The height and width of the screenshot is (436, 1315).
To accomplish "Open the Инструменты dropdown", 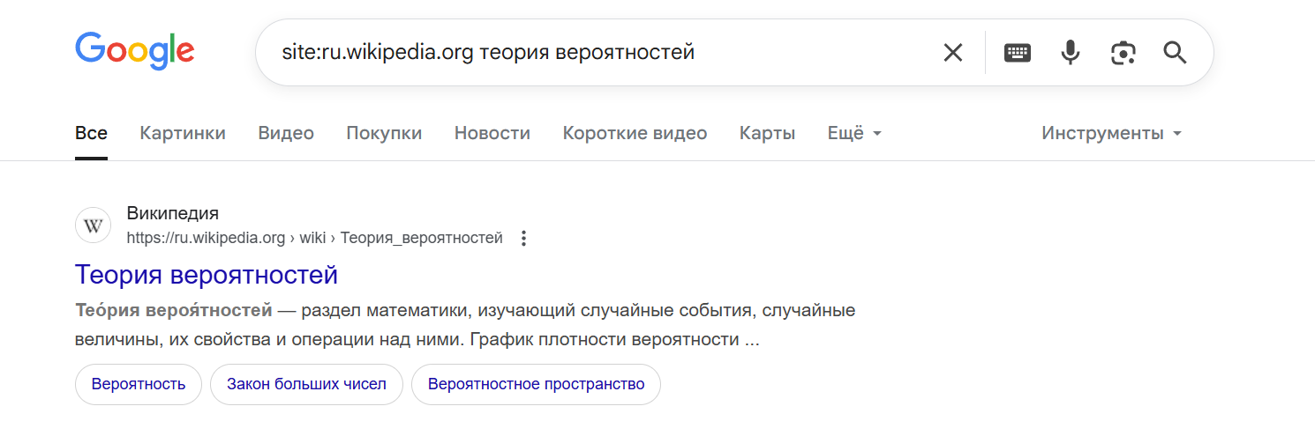I will coord(1111,133).
